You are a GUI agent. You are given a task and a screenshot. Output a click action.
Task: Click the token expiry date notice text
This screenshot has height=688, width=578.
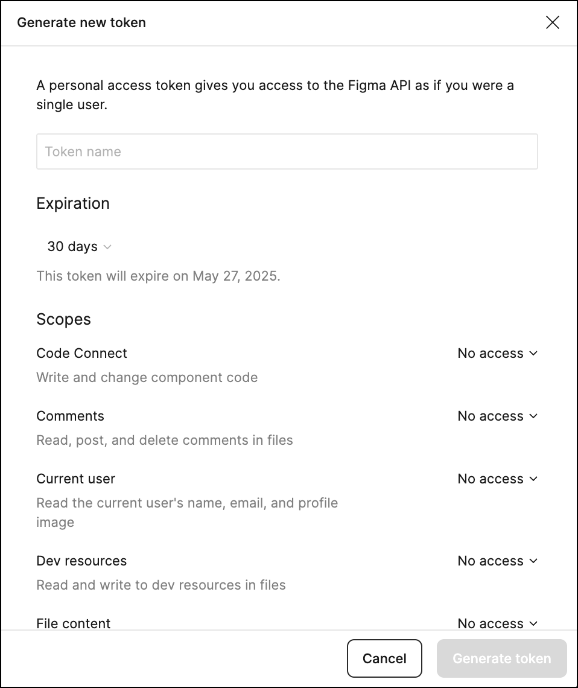(158, 276)
